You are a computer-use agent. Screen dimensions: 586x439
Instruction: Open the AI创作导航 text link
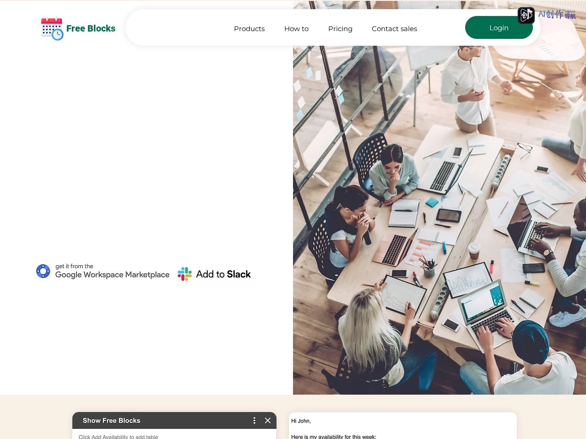click(557, 15)
